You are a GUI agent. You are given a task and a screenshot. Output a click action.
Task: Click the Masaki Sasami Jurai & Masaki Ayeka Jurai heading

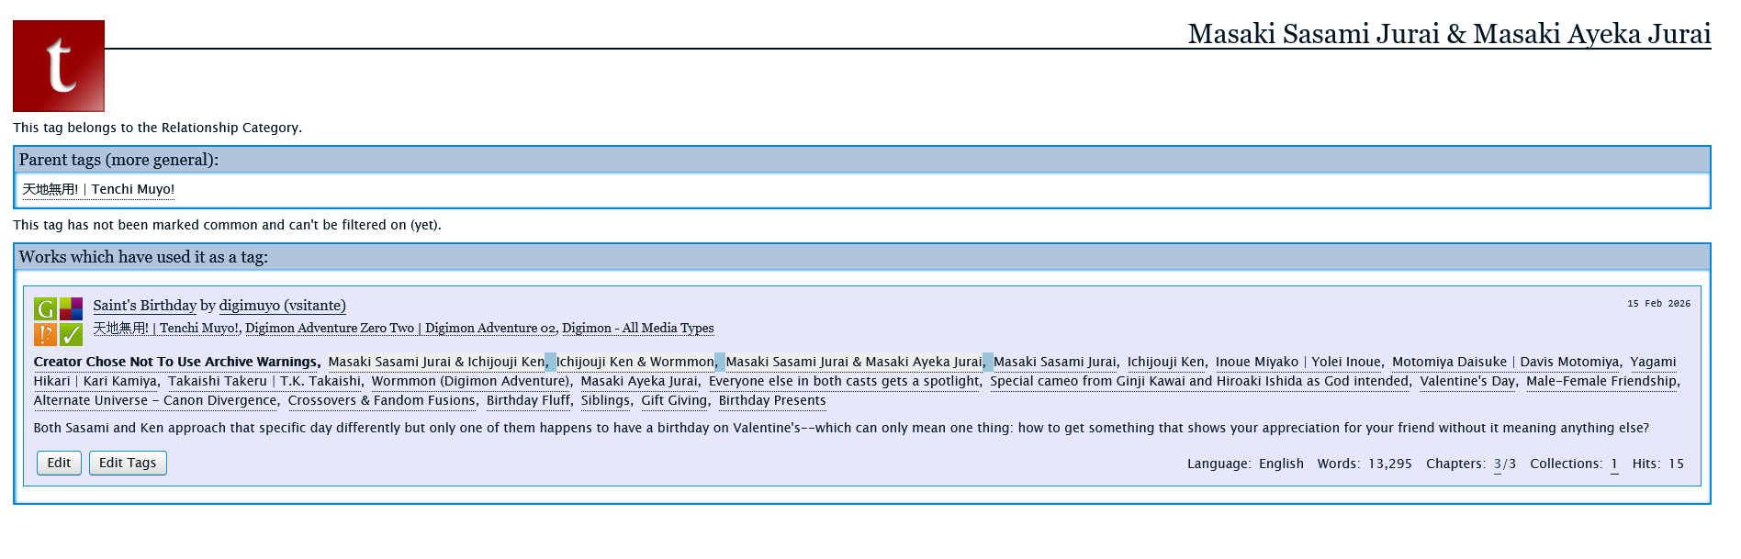(1449, 34)
